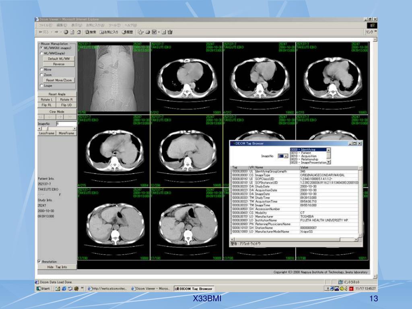
Task: Click the tray icon left of the red icon
Action: [346, 288]
